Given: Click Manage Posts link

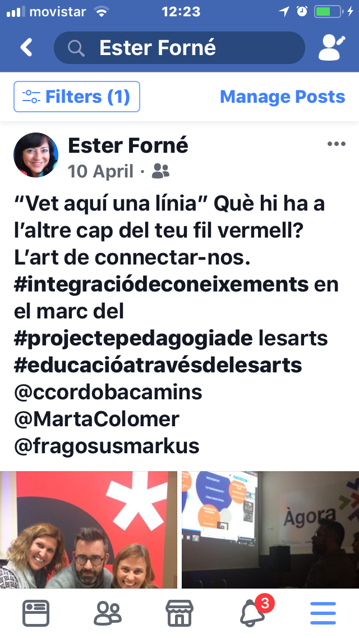Looking at the screenshot, I should pos(283,97).
